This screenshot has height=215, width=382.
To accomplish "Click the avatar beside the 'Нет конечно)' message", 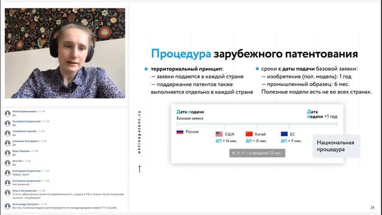I will click(x=8, y=183).
